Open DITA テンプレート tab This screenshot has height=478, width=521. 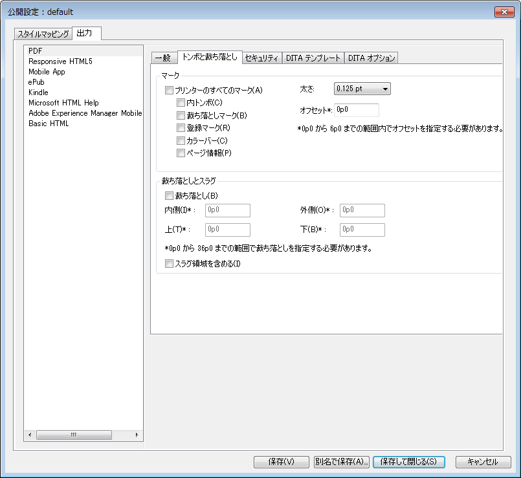pyautogui.click(x=313, y=58)
